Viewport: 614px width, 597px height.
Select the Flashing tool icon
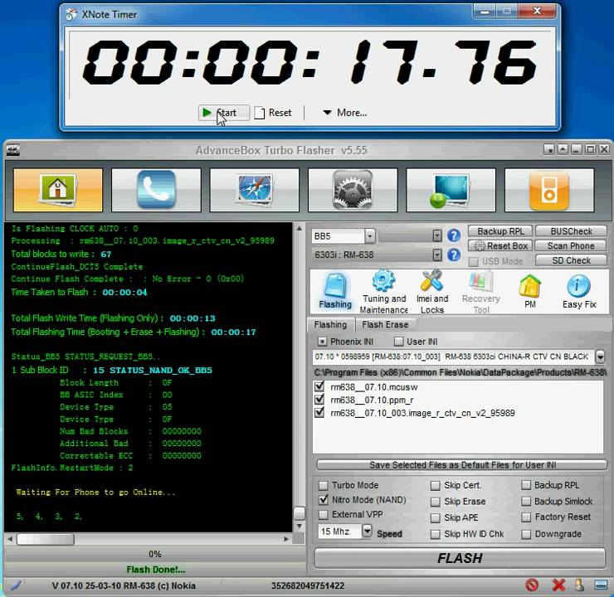(335, 291)
